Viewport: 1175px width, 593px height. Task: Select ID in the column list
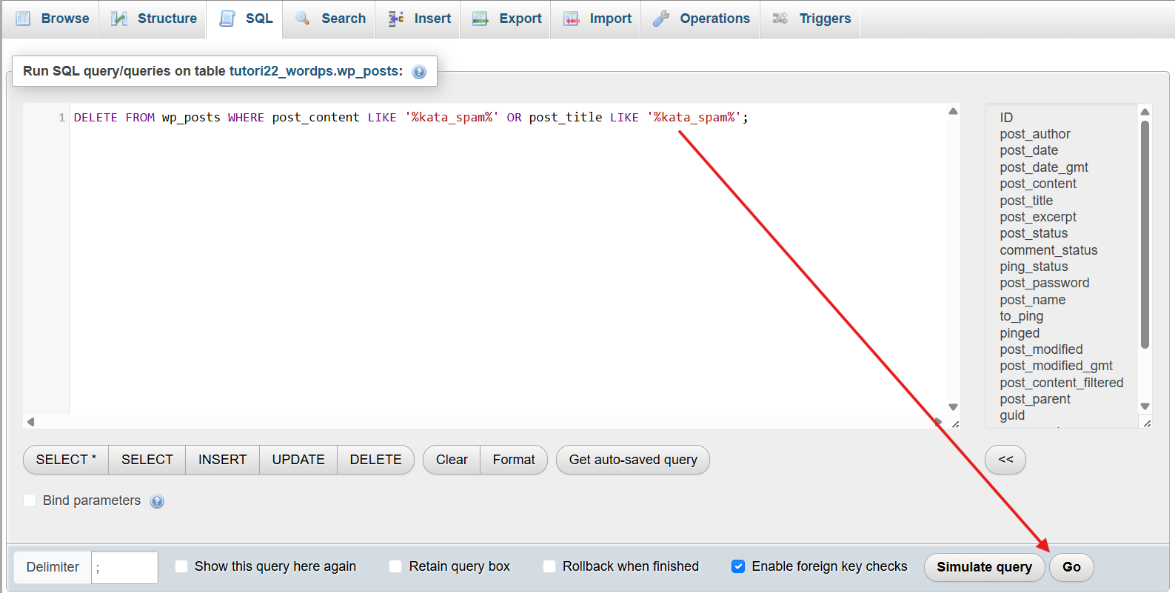1006,118
